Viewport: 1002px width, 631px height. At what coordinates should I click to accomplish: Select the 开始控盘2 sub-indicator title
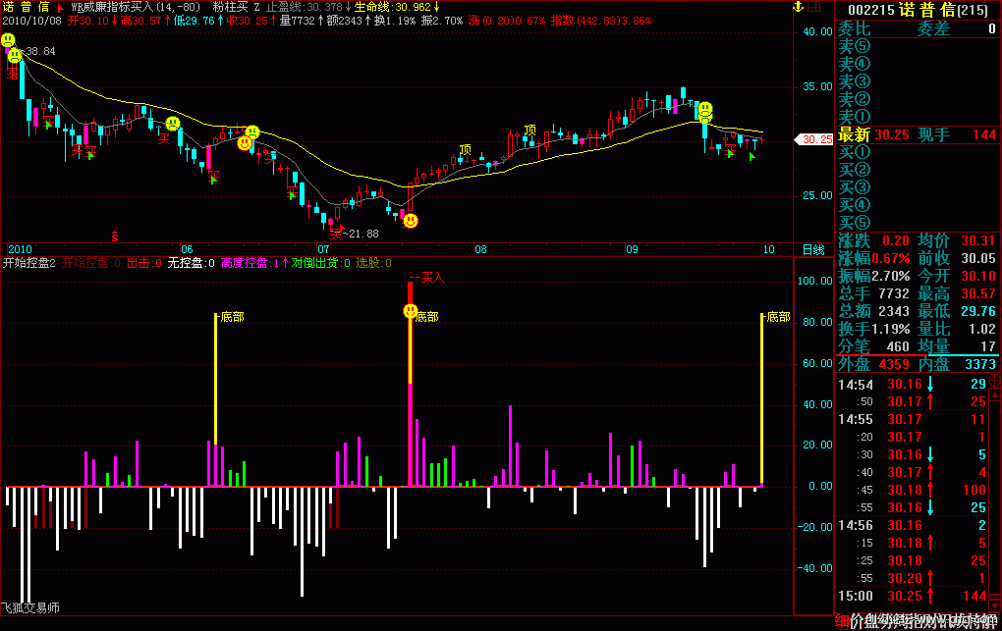pyautogui.click(x=28, y=263)
